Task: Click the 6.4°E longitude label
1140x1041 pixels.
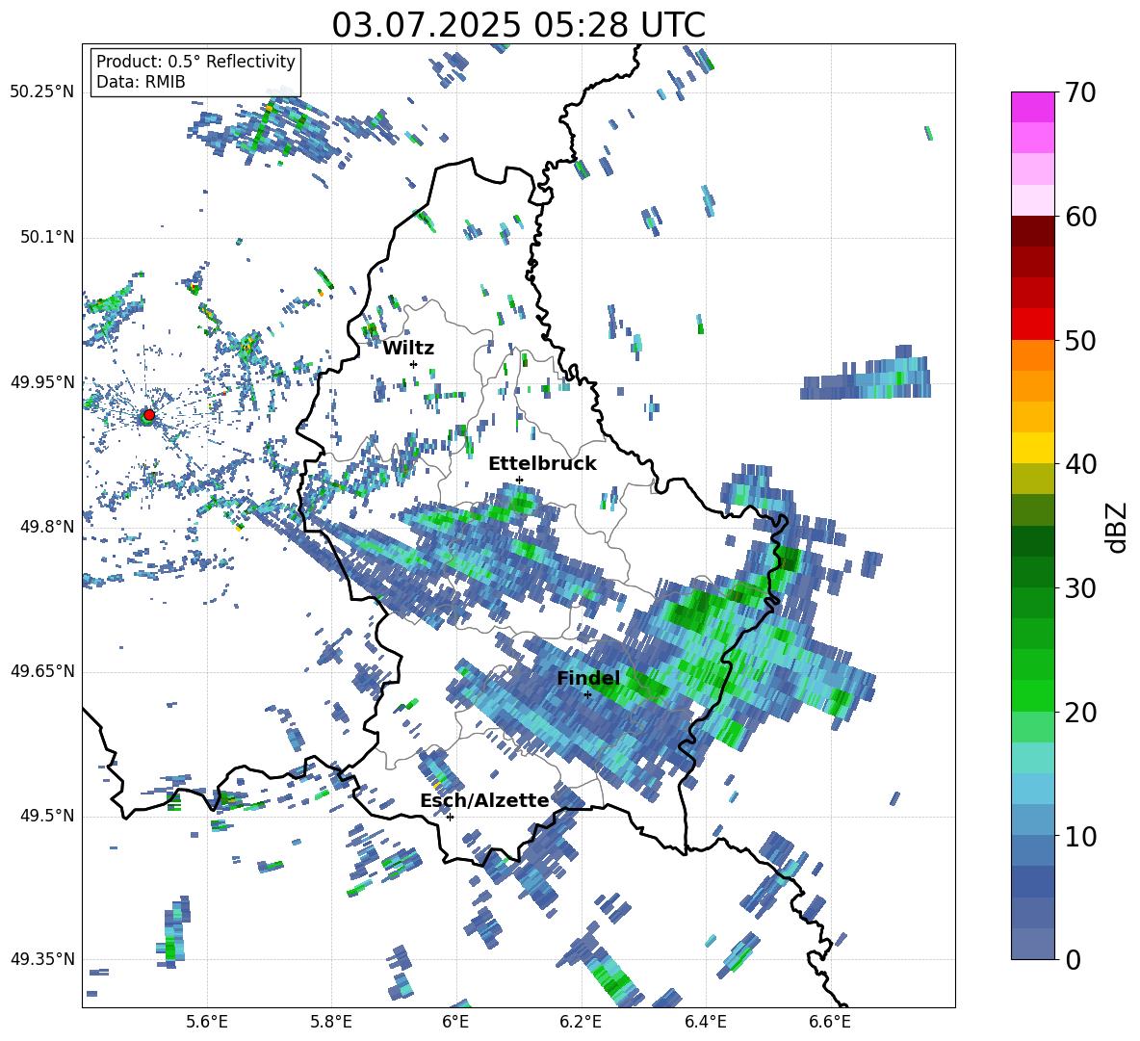Action: click(705, 1023)
